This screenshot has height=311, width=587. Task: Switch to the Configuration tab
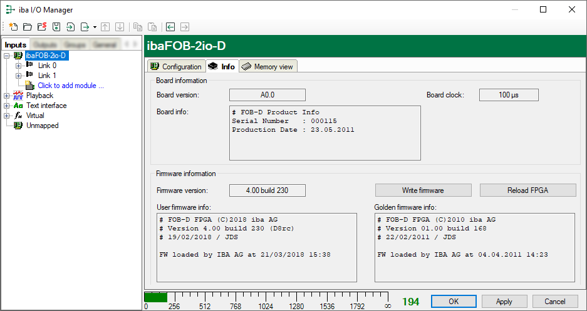click(176, 67)
